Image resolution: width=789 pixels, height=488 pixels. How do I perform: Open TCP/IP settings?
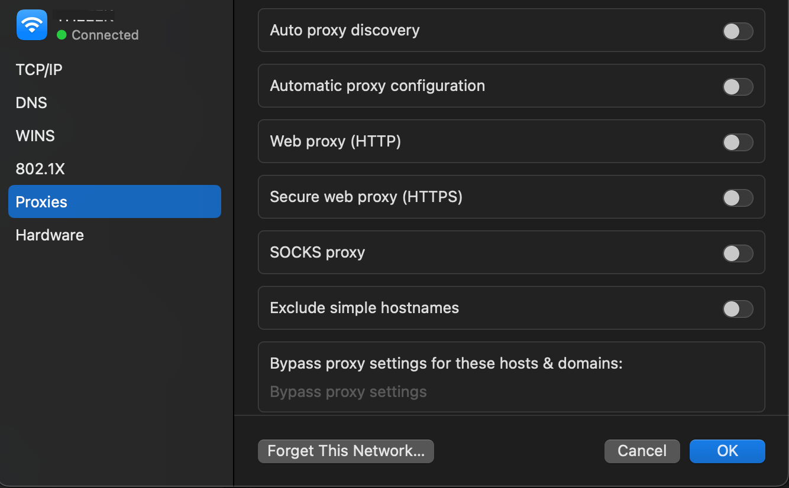(38, 69)
